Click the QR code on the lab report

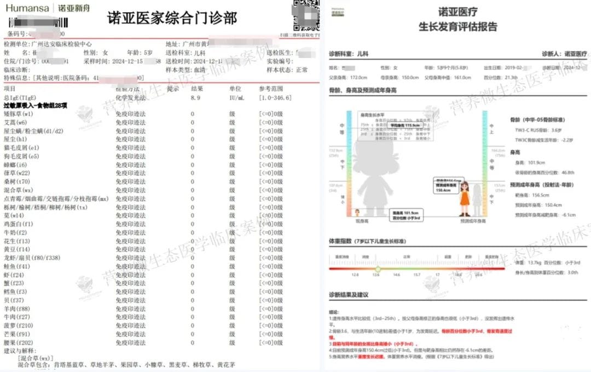pyautogui.click(x=306, y=15)
